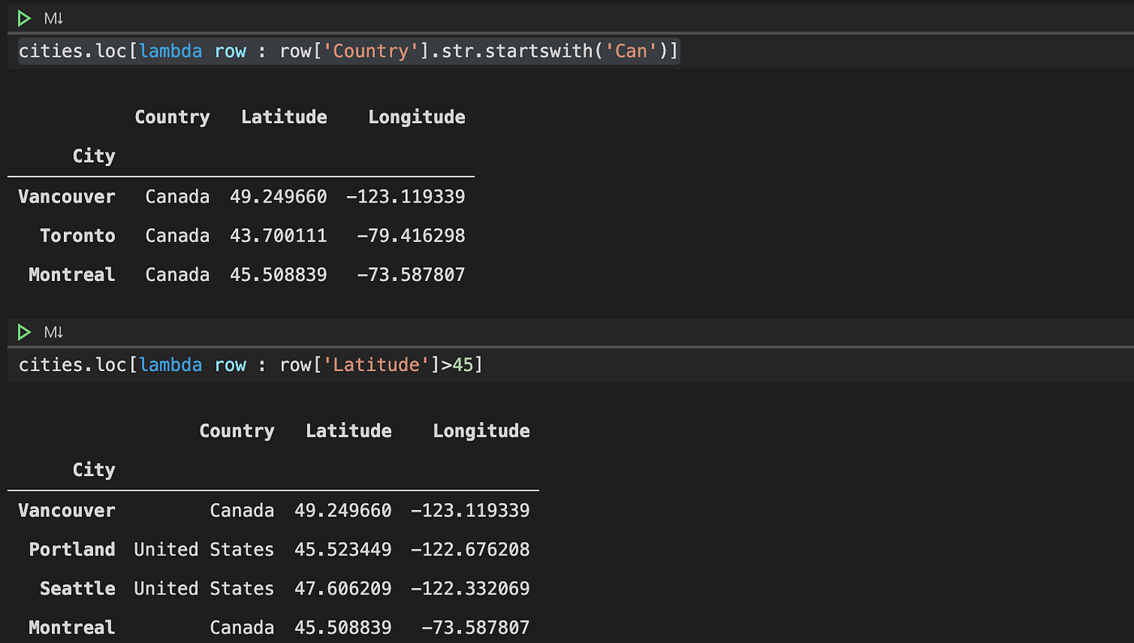Select the Latitude column header
1134x643 pixels.
283,117
